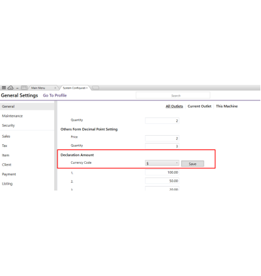Focus the Search settings field
The width and height of the screenshot is (261, 276).
tap(173, 95)
